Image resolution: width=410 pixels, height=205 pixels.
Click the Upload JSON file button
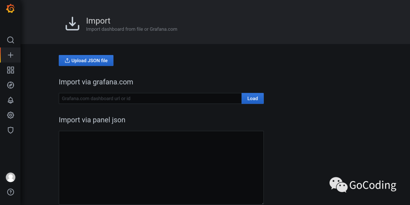coord(86,61)
